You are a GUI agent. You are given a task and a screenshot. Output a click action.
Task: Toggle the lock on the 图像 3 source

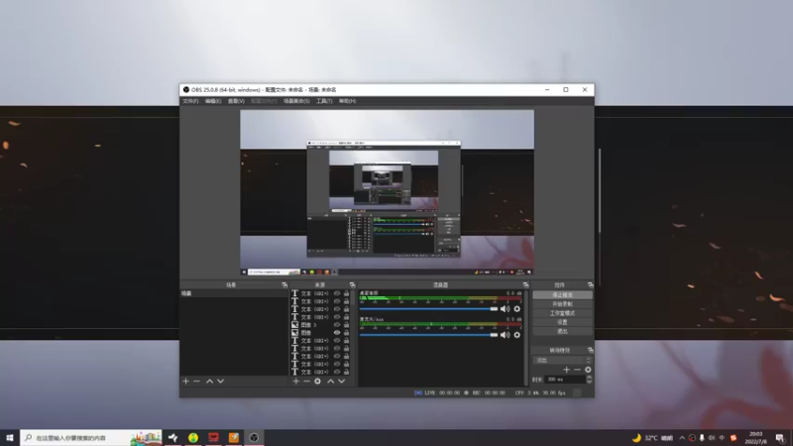346,325
